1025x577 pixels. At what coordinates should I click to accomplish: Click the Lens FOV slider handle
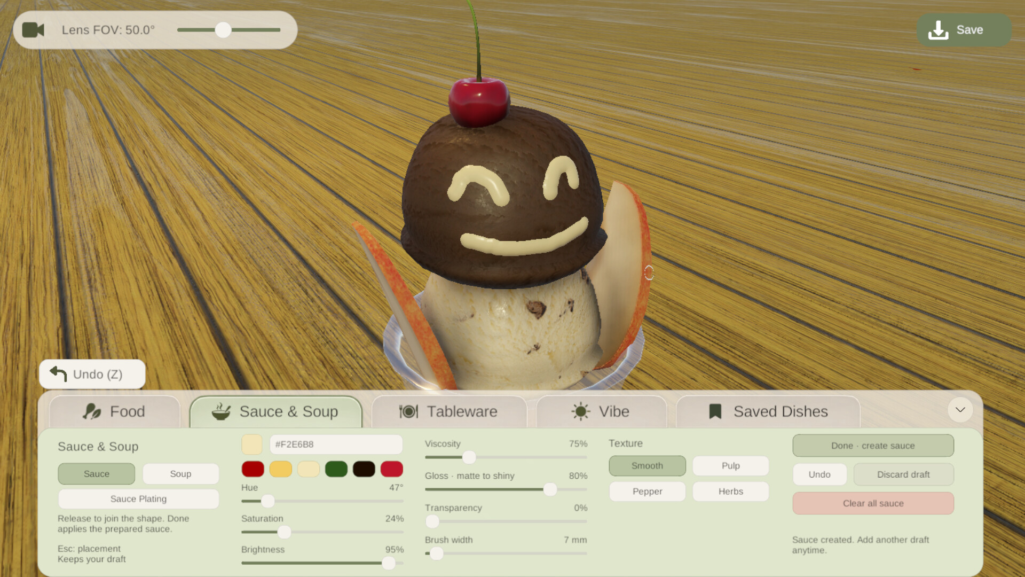223,30
